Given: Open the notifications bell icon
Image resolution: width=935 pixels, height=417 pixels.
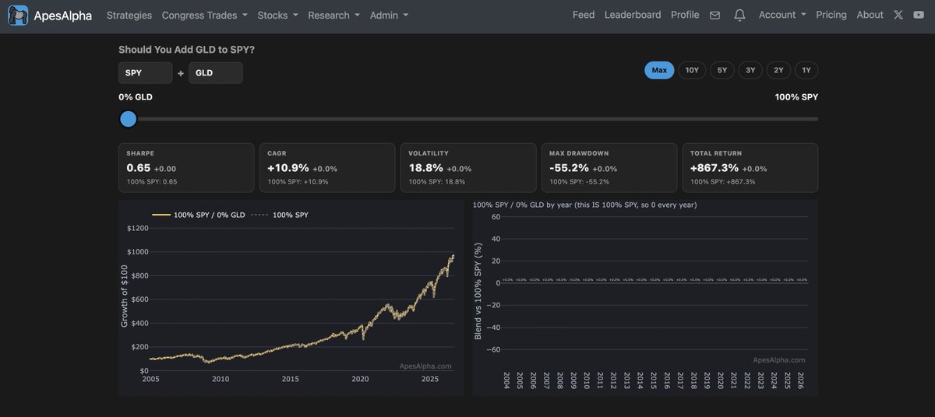Looking at the screenshot, I should click(739, 15).
